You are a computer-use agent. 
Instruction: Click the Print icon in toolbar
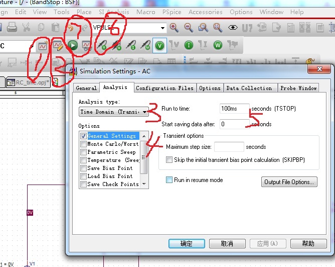12,28
